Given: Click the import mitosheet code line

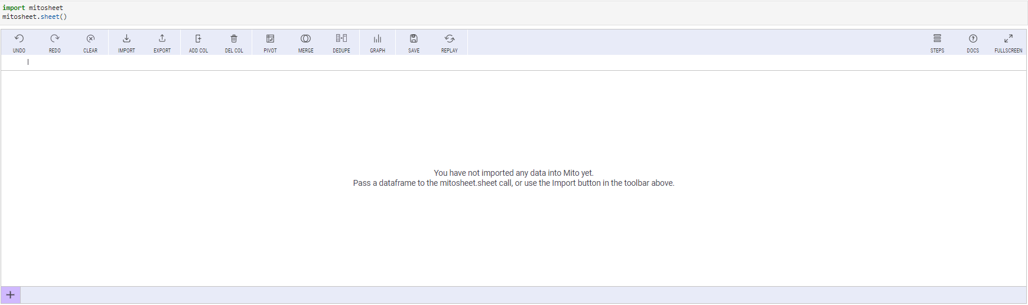Looking at the screenshot, I should pyautogui.click(x=32, y=8).
